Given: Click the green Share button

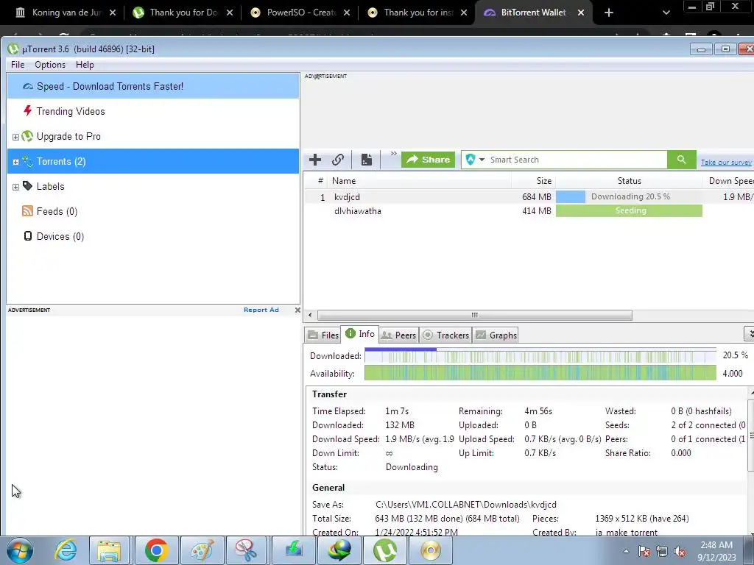Looking at the screenshot, I should pyautogui.click(x=428, y=160).
